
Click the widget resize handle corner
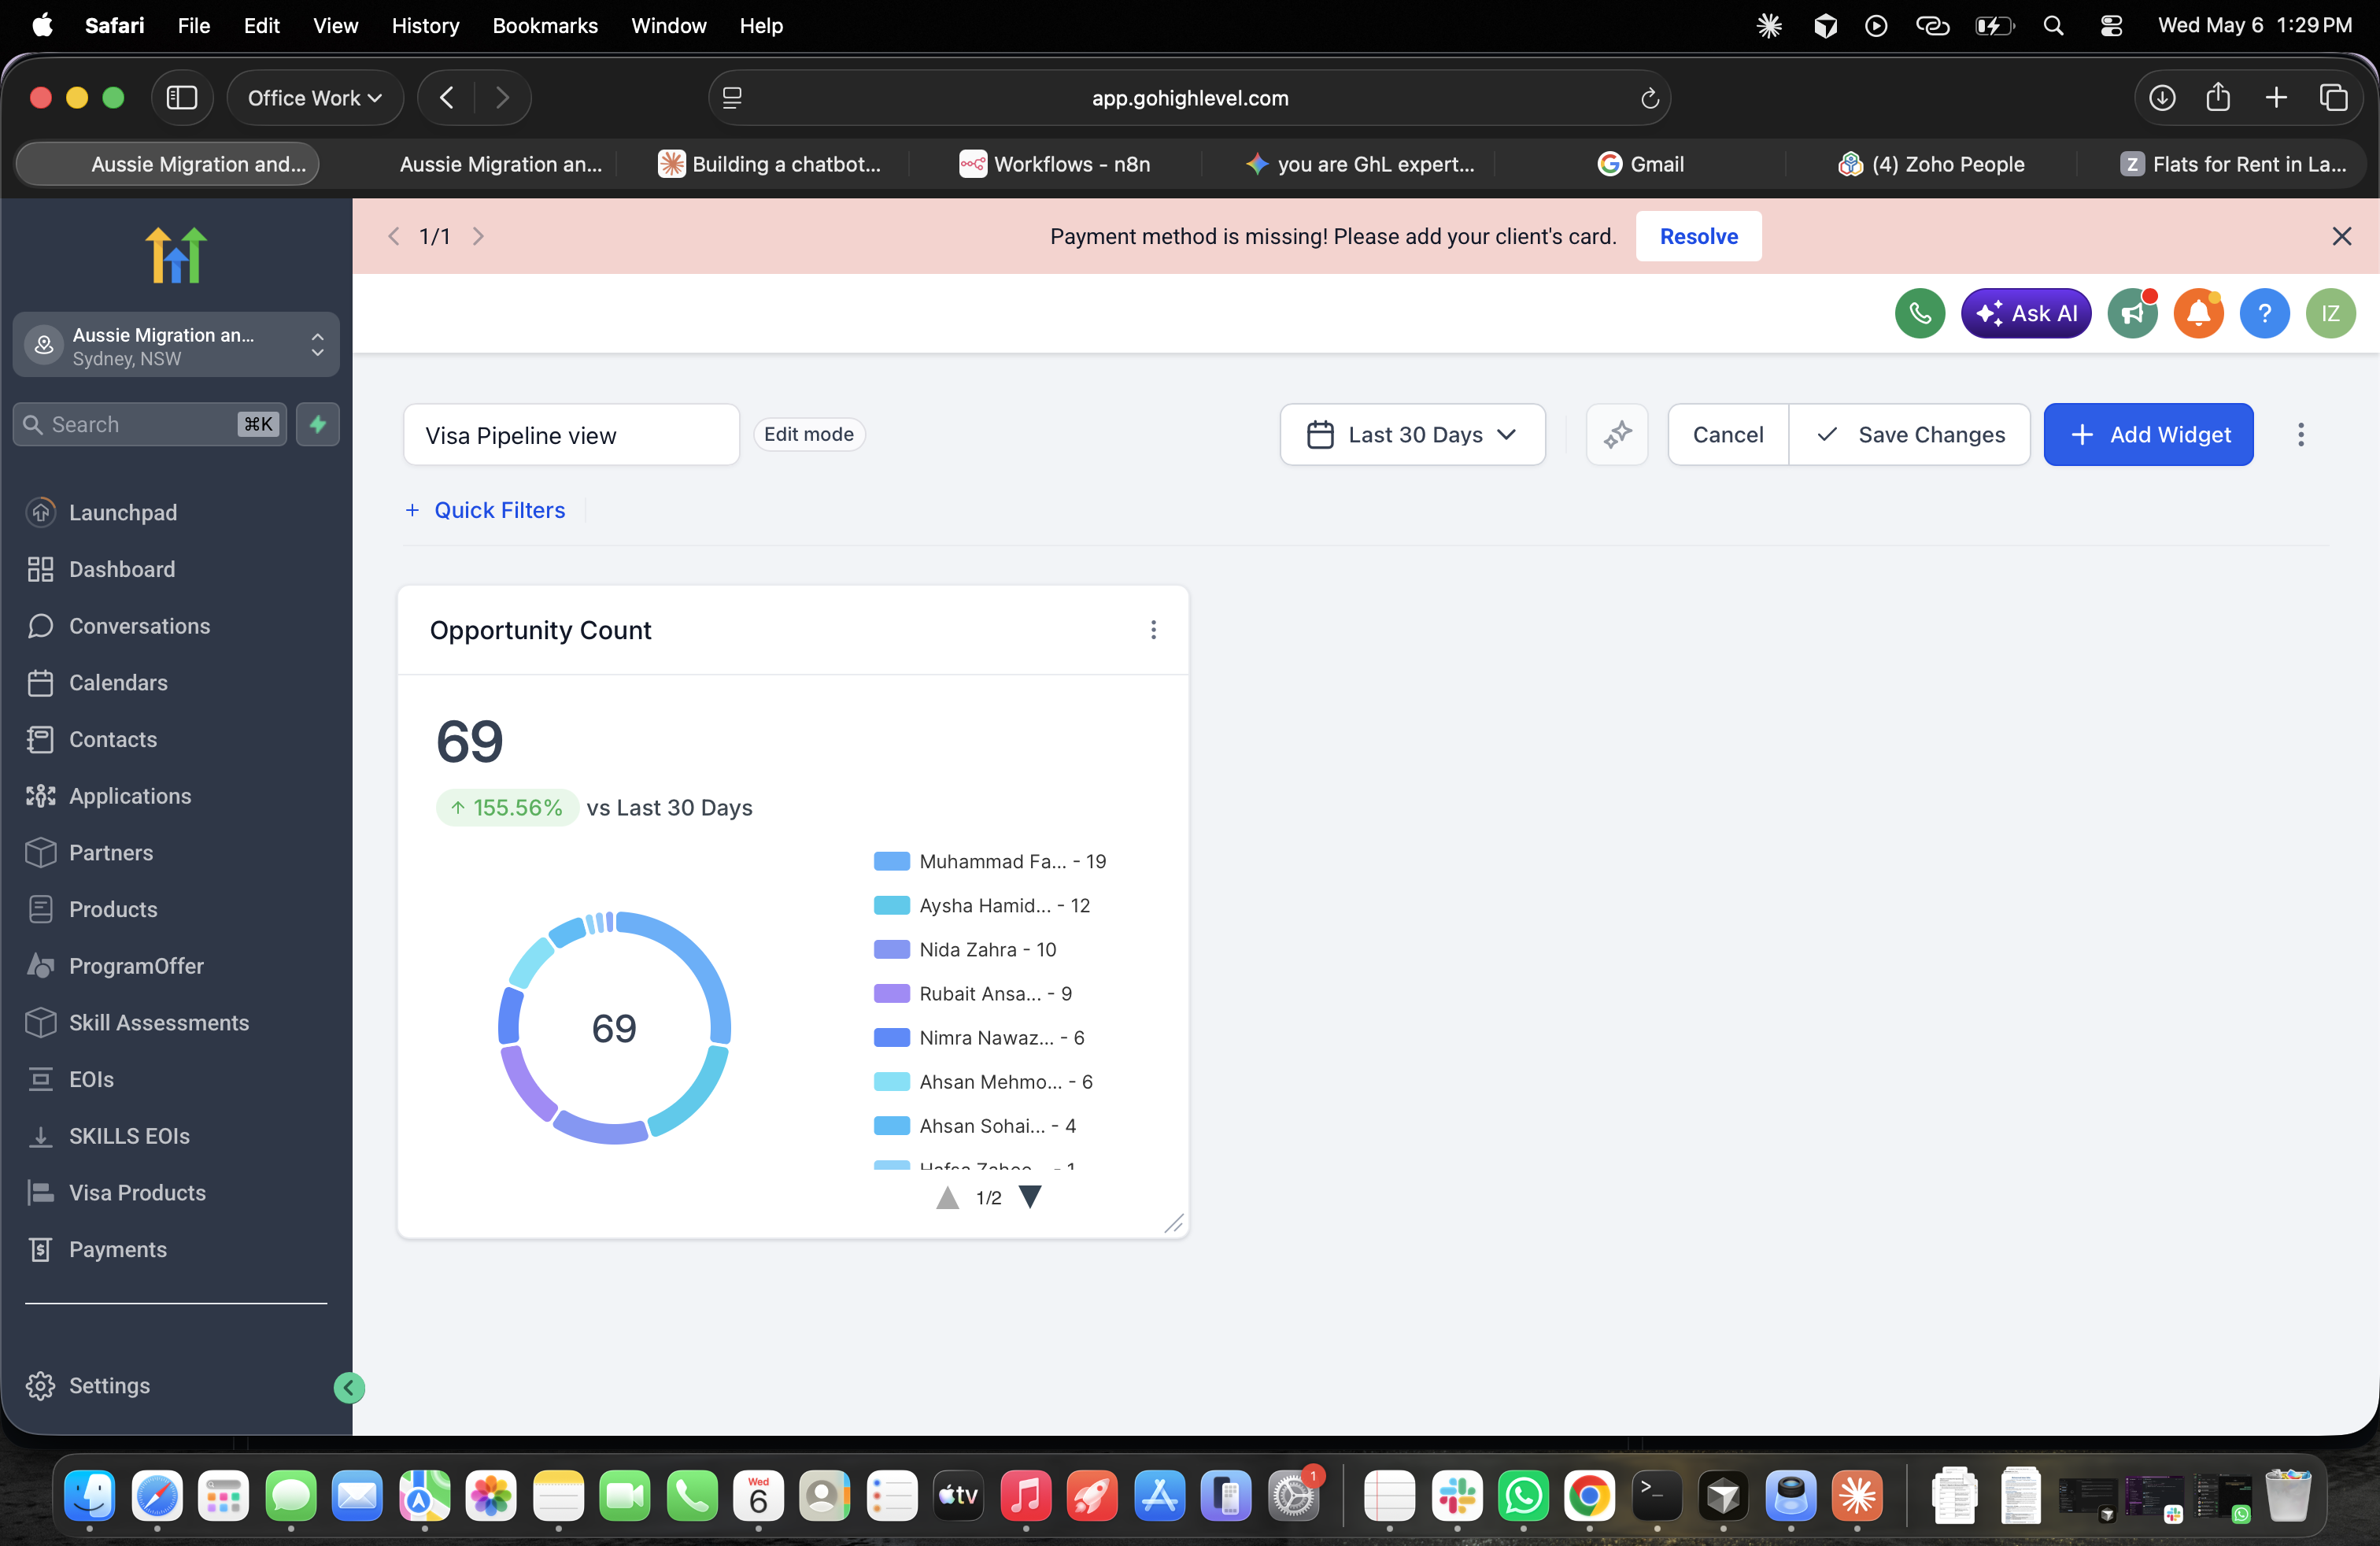[1174, 1223]
